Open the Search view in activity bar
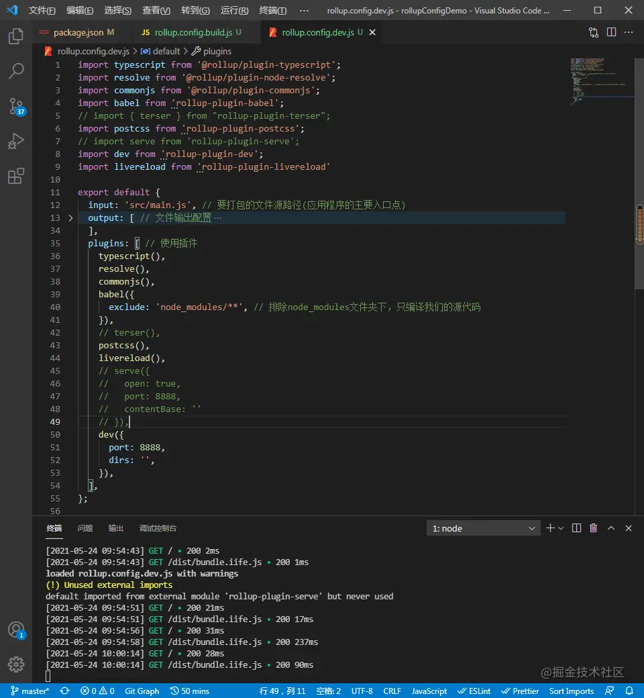 pos(16,70)
